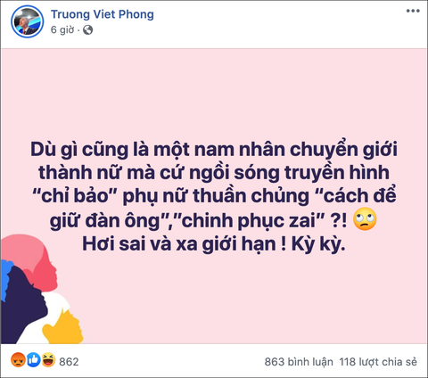Open Truong Viet Phong profile picture
The height and width of the screenshot is (378, 428).
pyautogui.click(x=28, y=21)
